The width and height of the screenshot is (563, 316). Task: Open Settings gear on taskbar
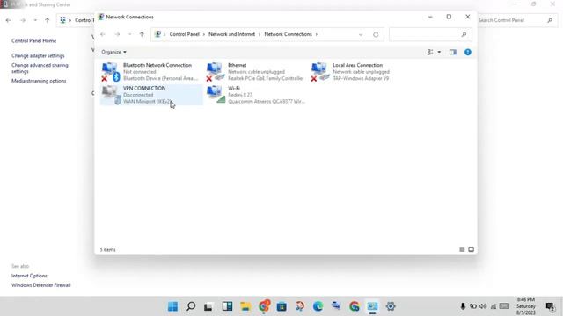(x=391, y=306)
